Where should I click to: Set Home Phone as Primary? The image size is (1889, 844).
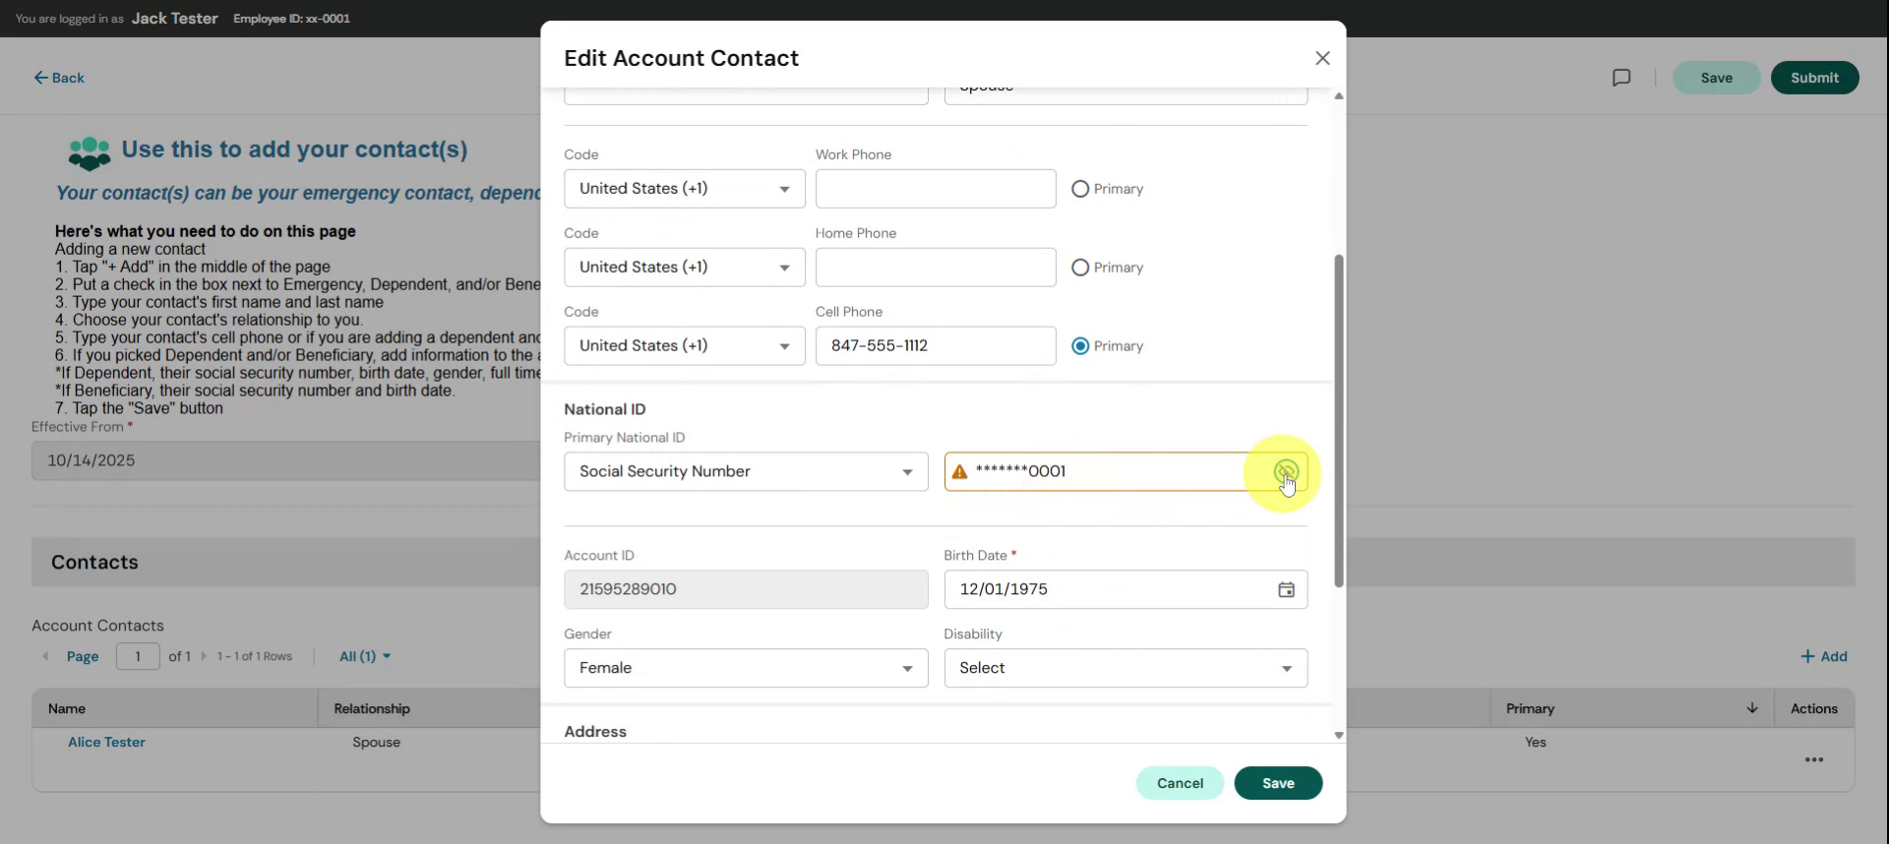(x=1080, y=268)
